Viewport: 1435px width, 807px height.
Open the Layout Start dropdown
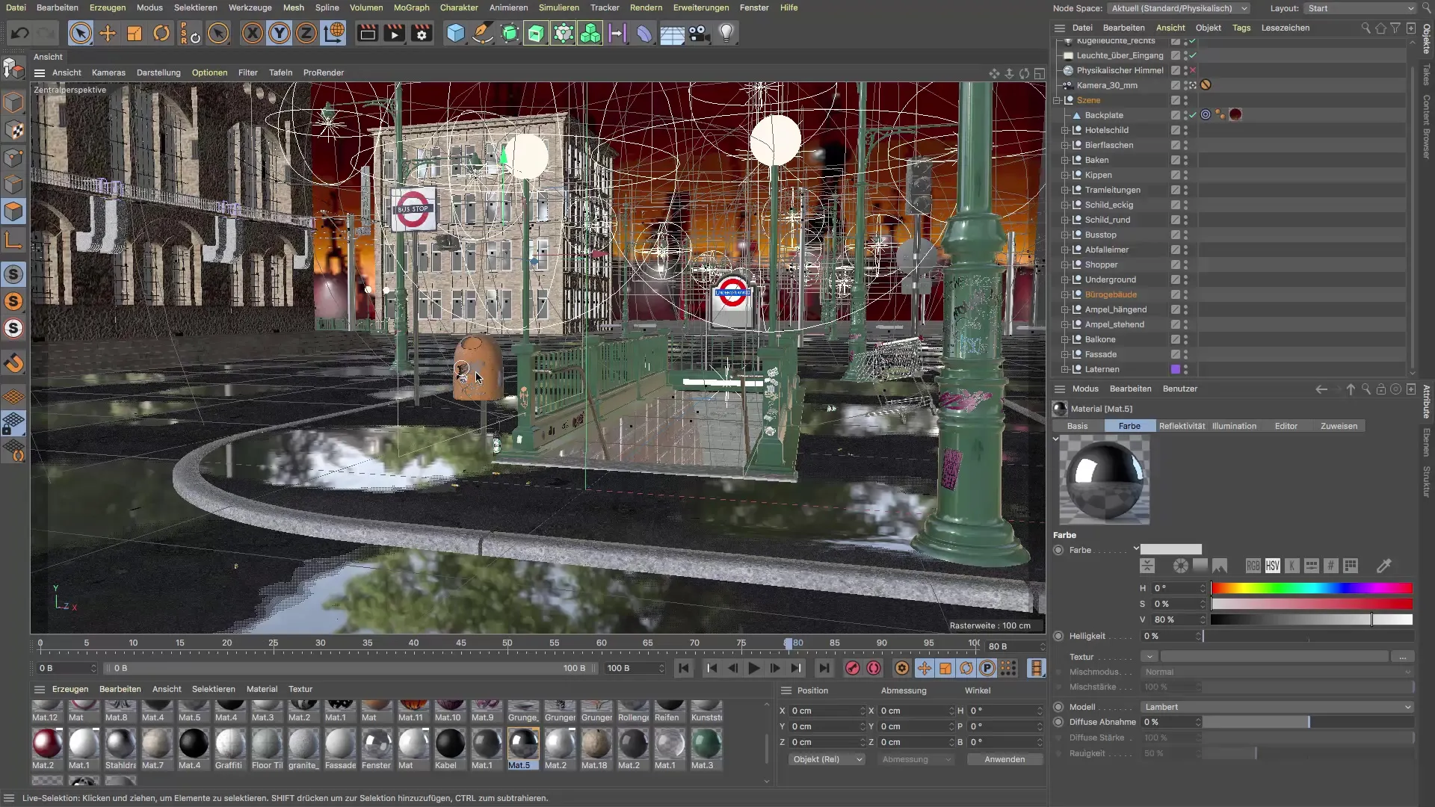[x=1360, y=8]
